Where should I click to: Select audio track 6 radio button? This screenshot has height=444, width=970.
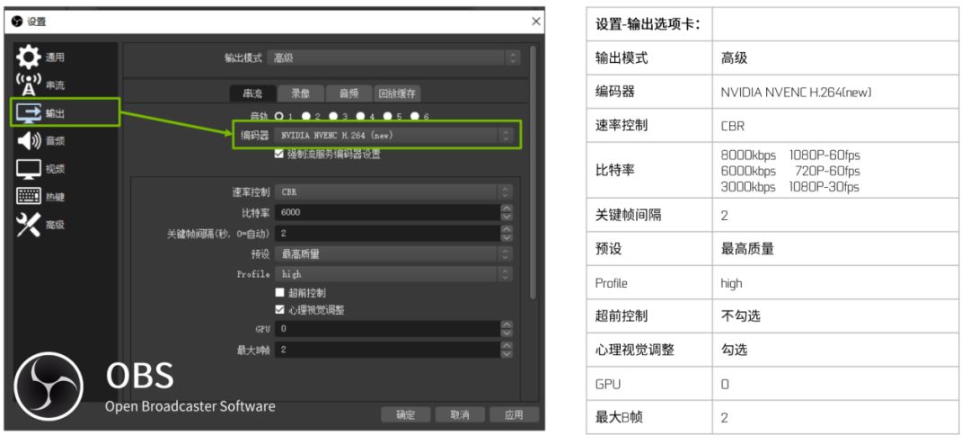click(x=414, y=116)
